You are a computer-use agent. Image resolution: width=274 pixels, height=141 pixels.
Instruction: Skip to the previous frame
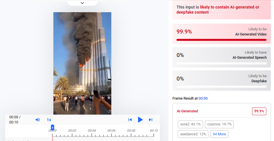[x=130, y=120]
